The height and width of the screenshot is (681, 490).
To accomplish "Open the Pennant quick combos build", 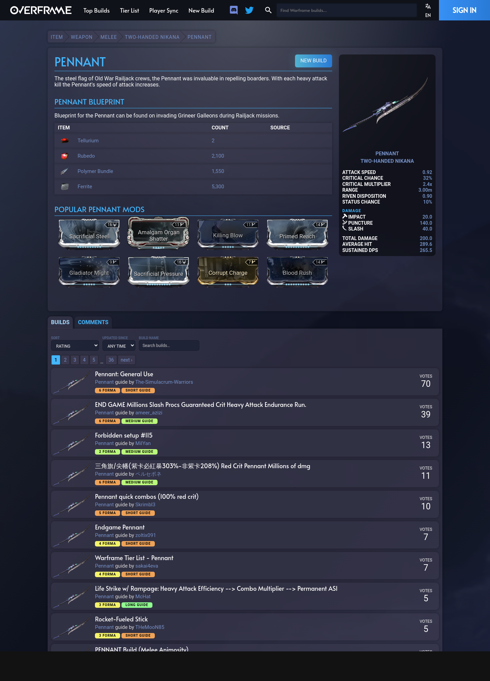I will click(147, 497).
